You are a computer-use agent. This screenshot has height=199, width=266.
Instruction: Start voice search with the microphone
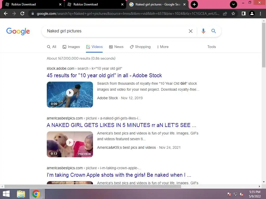pos(203,31)
